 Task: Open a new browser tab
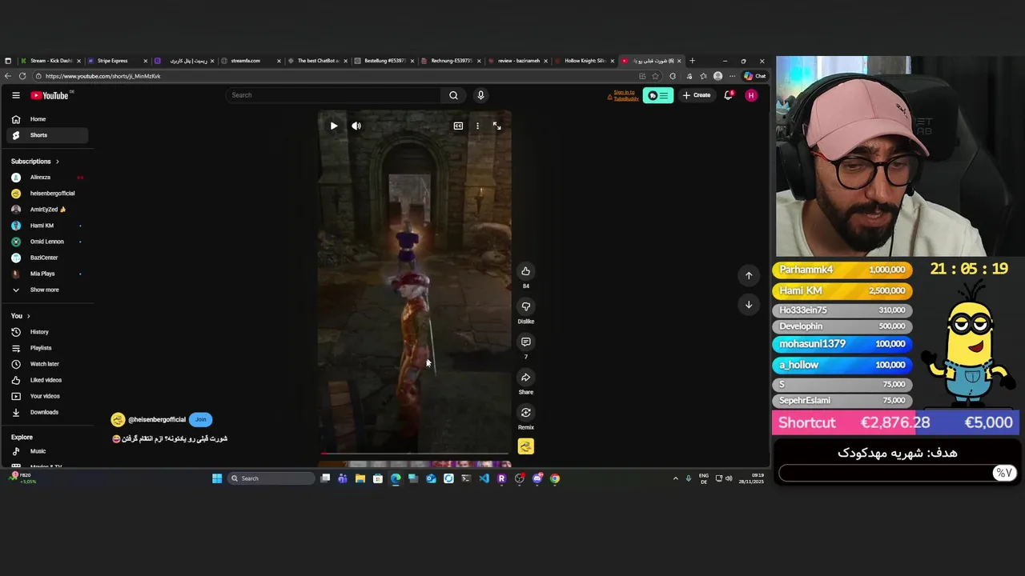pyautogui.click(x=693, y=61)
